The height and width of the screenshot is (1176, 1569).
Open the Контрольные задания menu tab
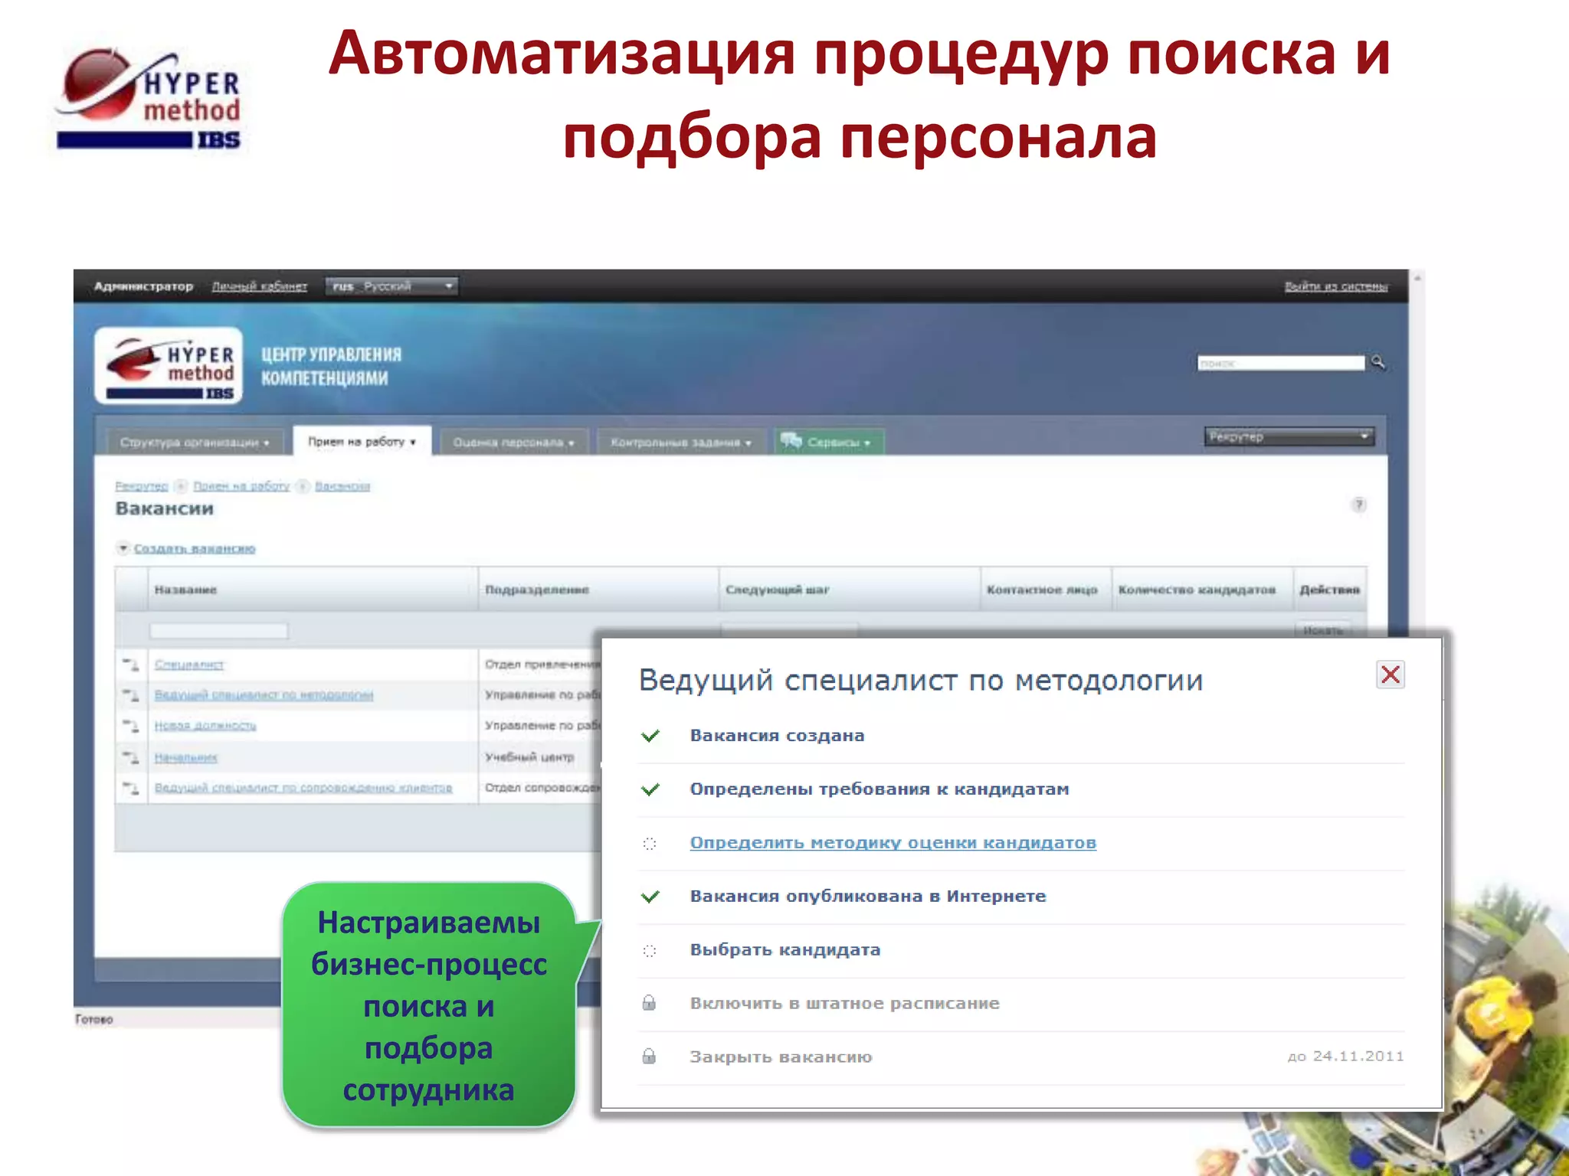[x=681, y=443]
